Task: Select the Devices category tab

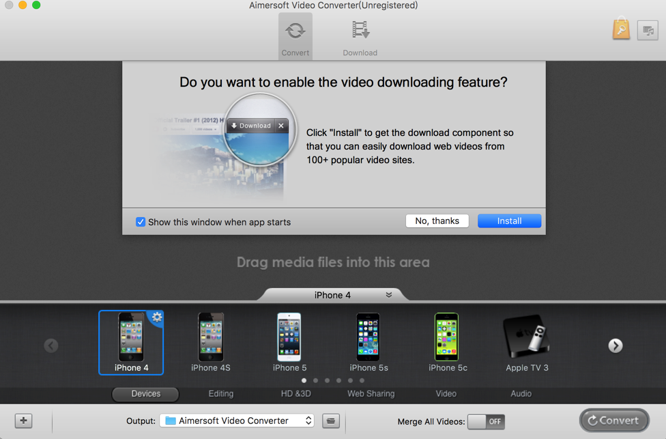Action: [x=146, y=394]
